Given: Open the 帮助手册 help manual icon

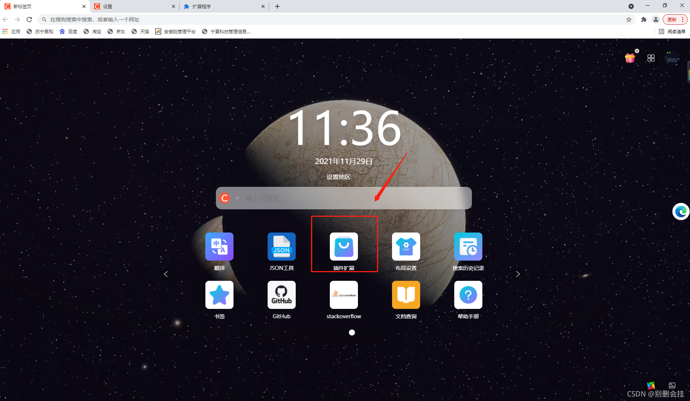Looking at the screenshot, I should (468, 295).
